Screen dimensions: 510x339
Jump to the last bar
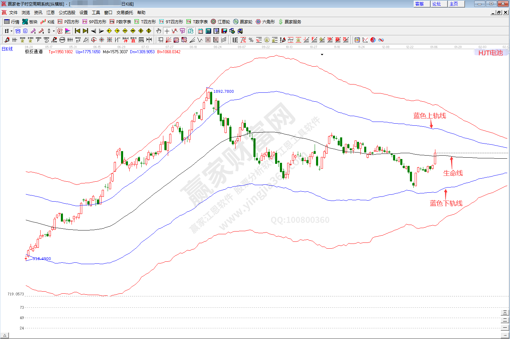(85, 31)
